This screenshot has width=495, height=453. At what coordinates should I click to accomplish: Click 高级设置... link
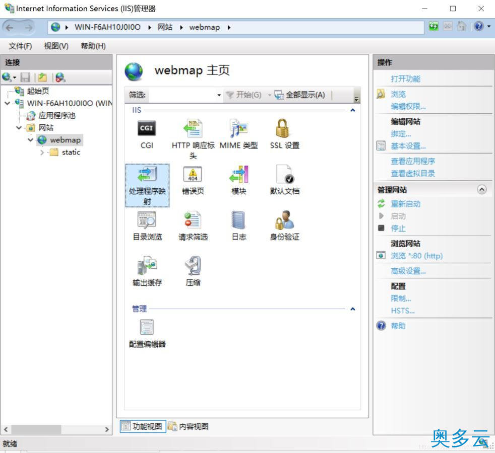click(x=408, y=271)
